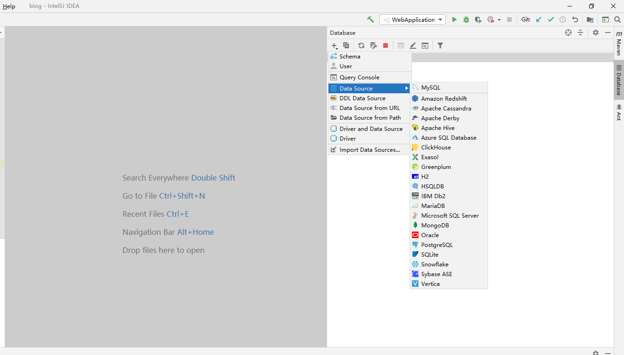Select the Database side tab
The image size is (624, 355).
619,80
